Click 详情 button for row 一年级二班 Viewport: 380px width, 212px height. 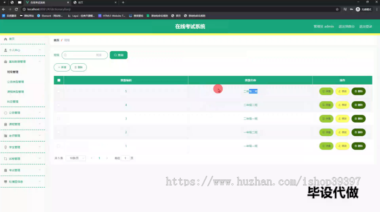[x=326, y=132]
